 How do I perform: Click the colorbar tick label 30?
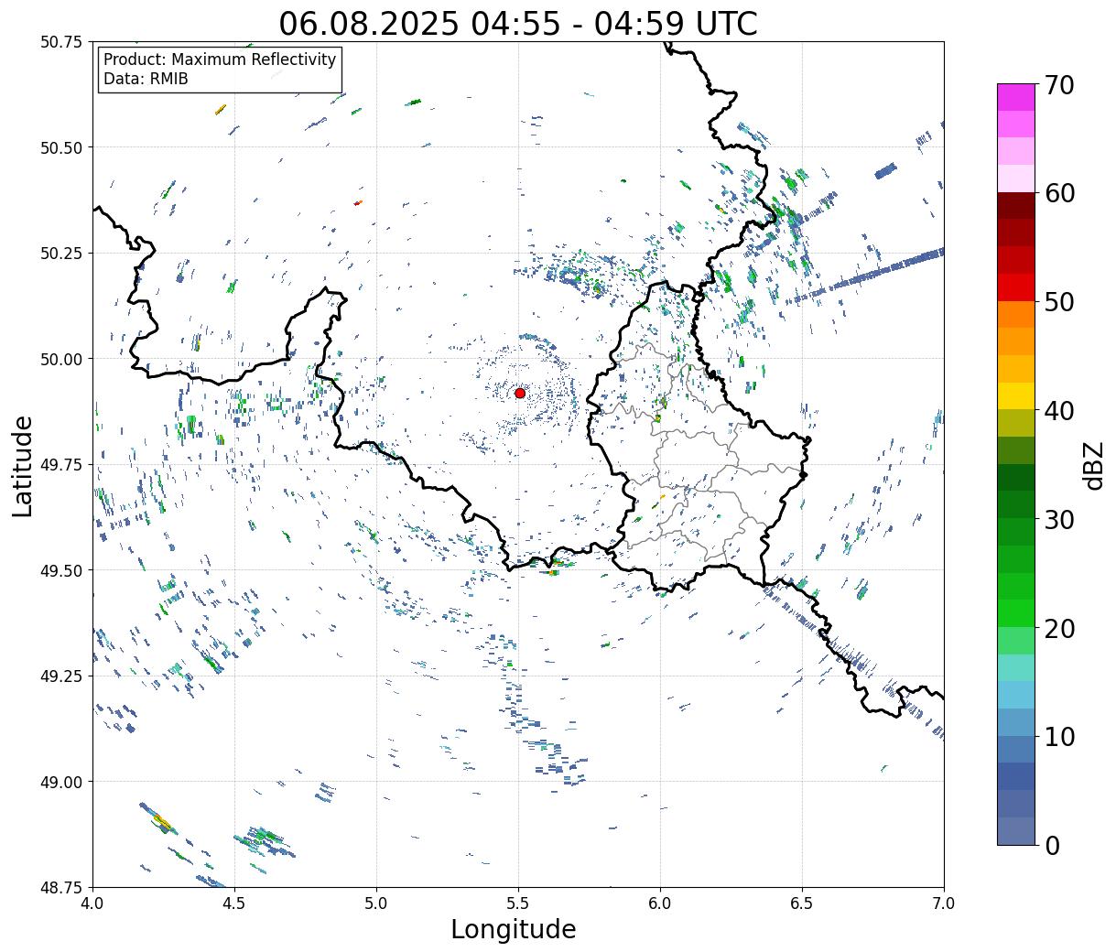pos(1059,520)
